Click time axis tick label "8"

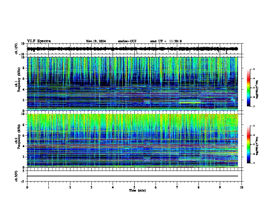199,187
